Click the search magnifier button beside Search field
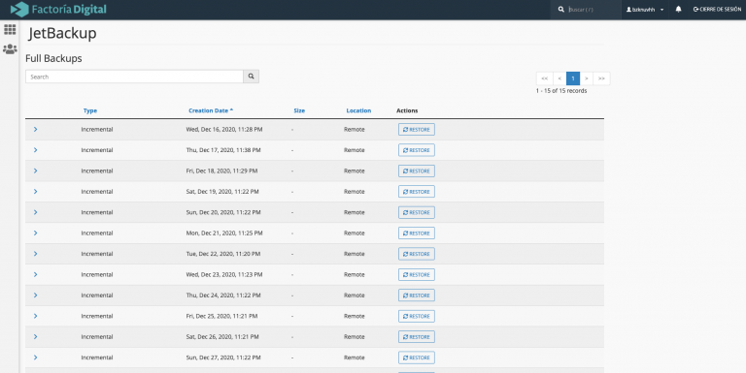 pyautogui.click(x=252, y=77)
